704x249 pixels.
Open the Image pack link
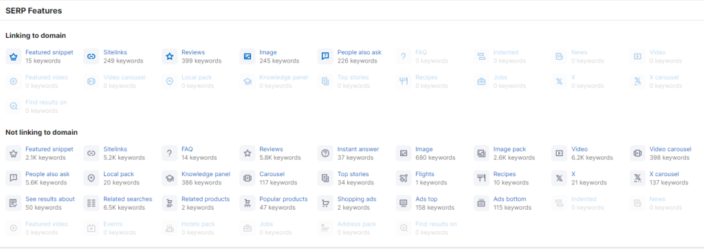[509, 149]
